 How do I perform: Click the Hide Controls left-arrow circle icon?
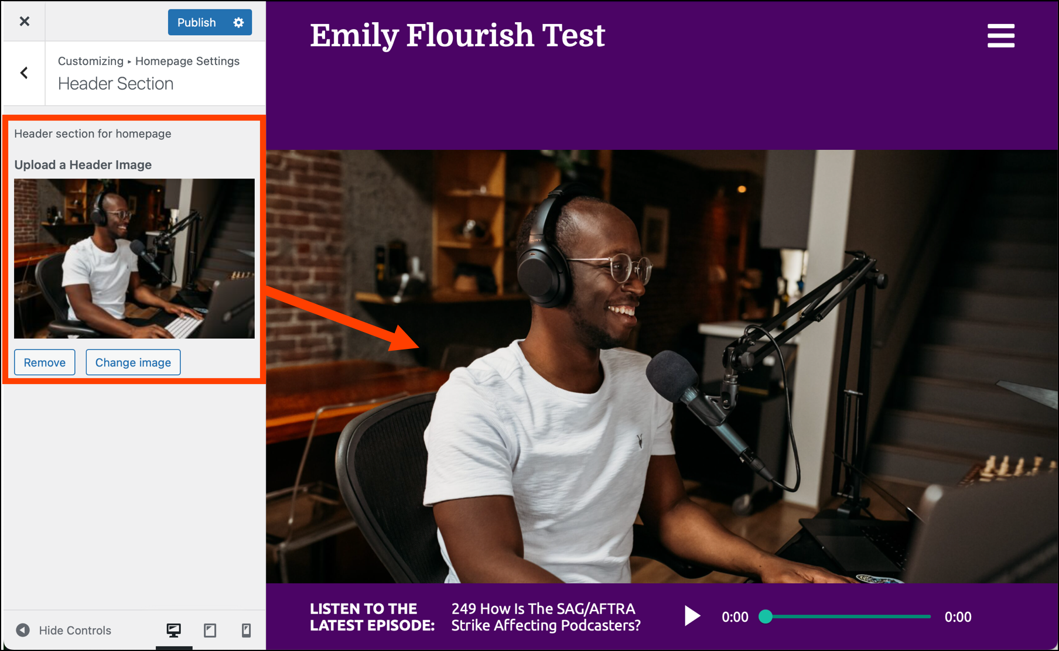tap(23, 631)
